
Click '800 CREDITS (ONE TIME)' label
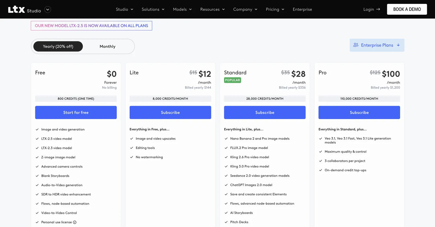pyautogui.click(x=76, y=99)
